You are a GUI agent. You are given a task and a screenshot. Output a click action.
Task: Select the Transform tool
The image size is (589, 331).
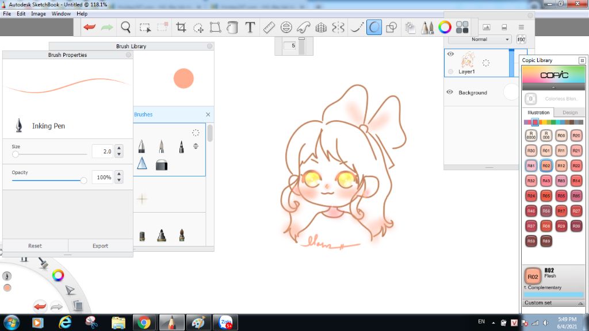pyautogui.click(x=215, y=27)
